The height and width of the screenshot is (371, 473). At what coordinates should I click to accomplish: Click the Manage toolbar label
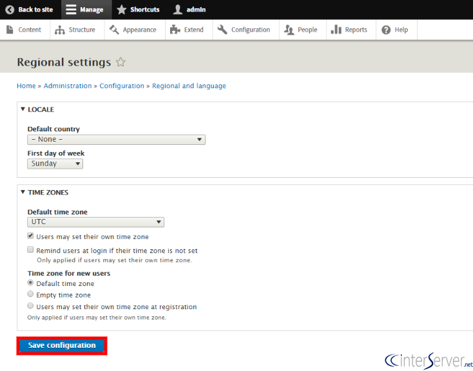pyautogui.click(x=92, y=10)
